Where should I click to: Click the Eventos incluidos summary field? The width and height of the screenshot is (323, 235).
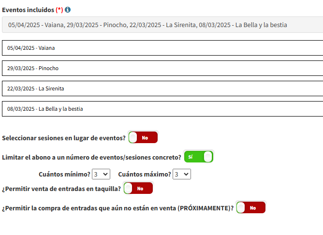coord(161,25)
